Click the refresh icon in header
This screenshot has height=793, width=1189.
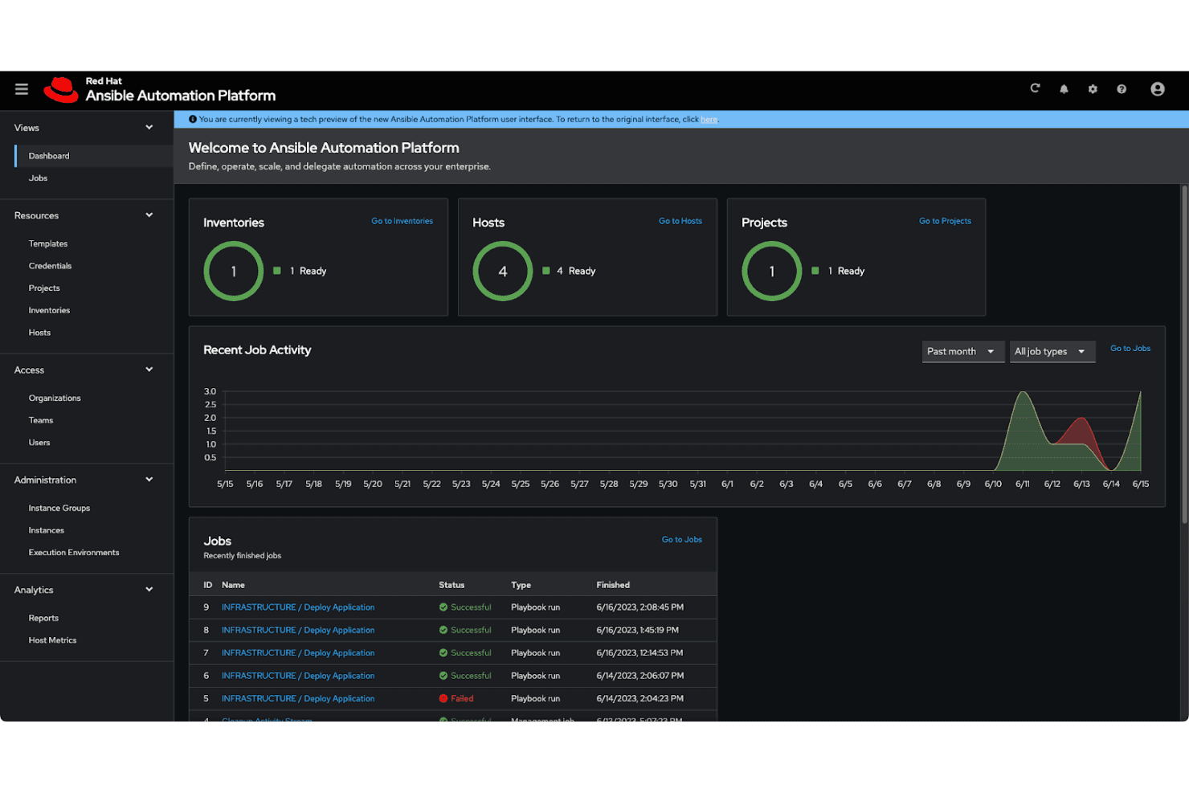pos(1035,88)
